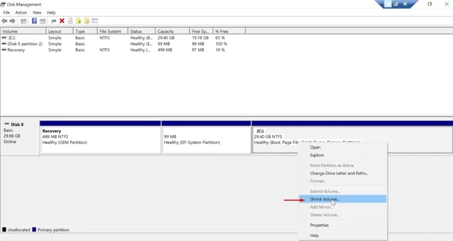The height and width of the screenshot is (241, 453).
Task: Close the remote session bar with its X
Action: click(x=405, y=4)
